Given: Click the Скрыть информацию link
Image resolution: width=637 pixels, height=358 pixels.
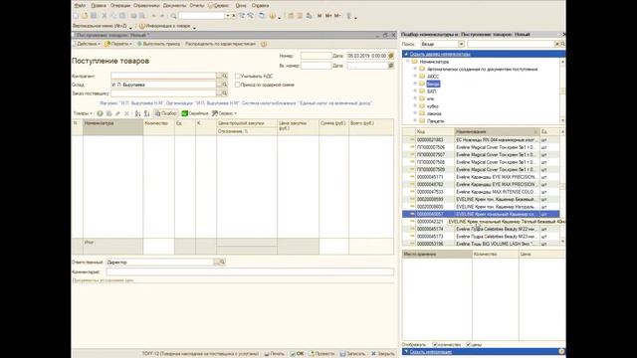Looking at the screenshot, I should (x=430, y=352).
